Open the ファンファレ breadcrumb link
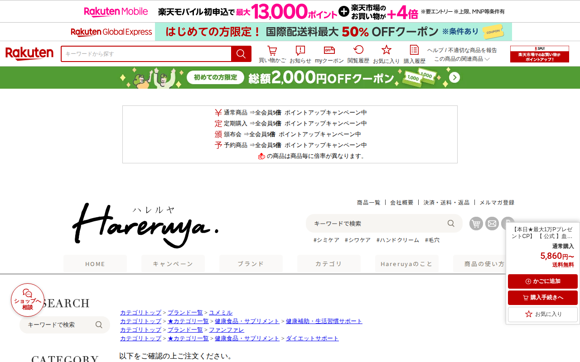This screenshot has width=580, height=362. 227,330
